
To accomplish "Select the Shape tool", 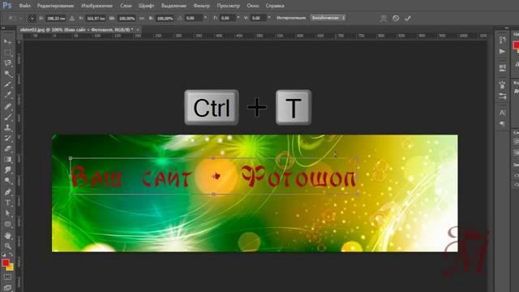I will tap(8, 224).
